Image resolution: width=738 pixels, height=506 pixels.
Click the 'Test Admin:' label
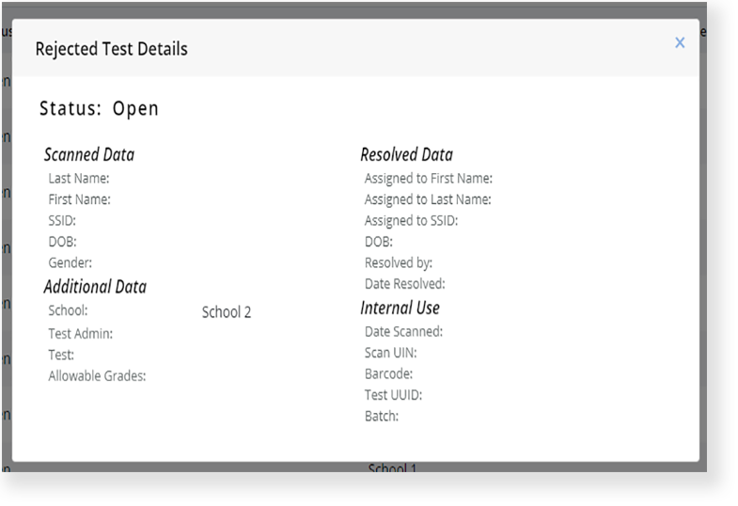coord(81,334)
